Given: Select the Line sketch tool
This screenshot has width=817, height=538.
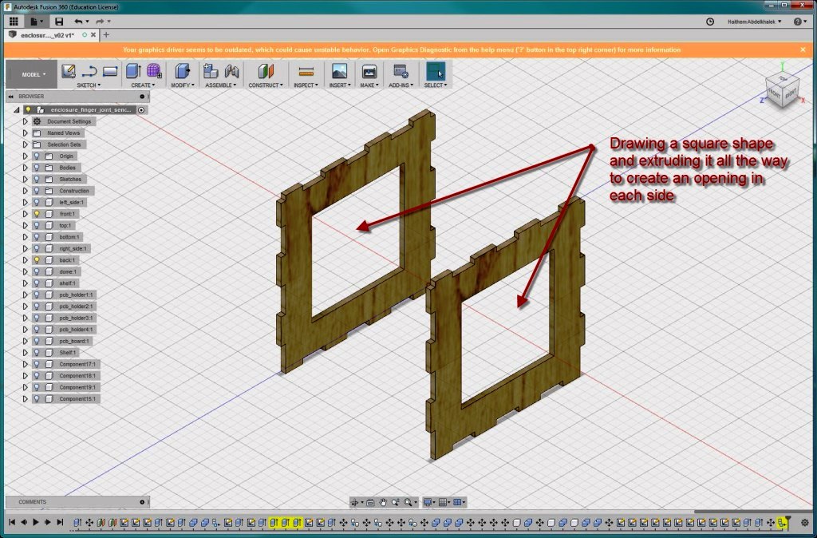Looking at the screenshot, I should coord(89,71).
